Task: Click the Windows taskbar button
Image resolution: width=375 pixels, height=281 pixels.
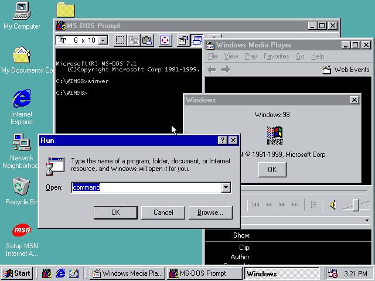Action: (x=282, y=273)
